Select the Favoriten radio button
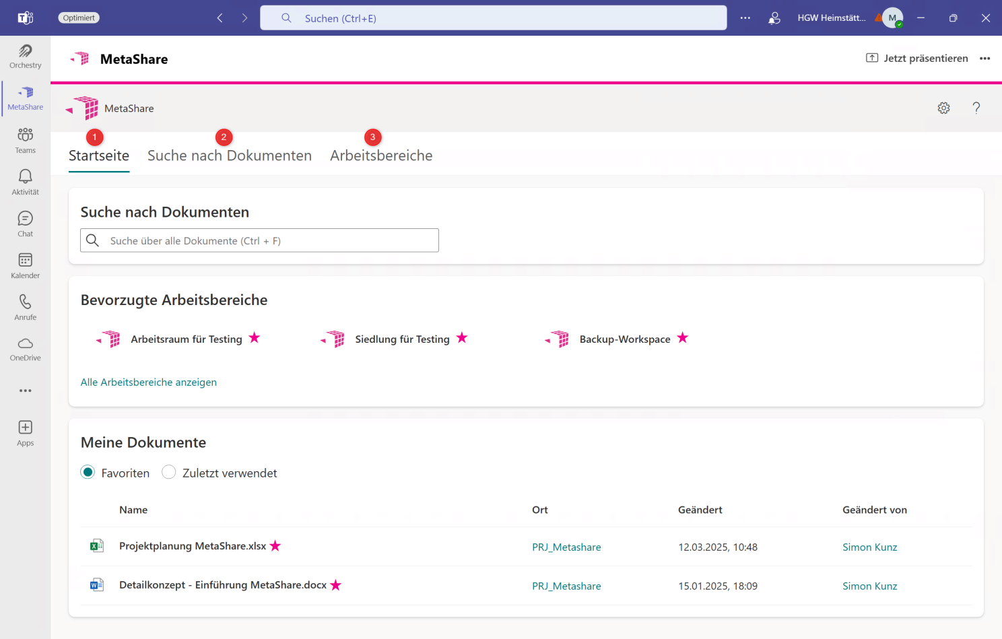 (88, 473)
